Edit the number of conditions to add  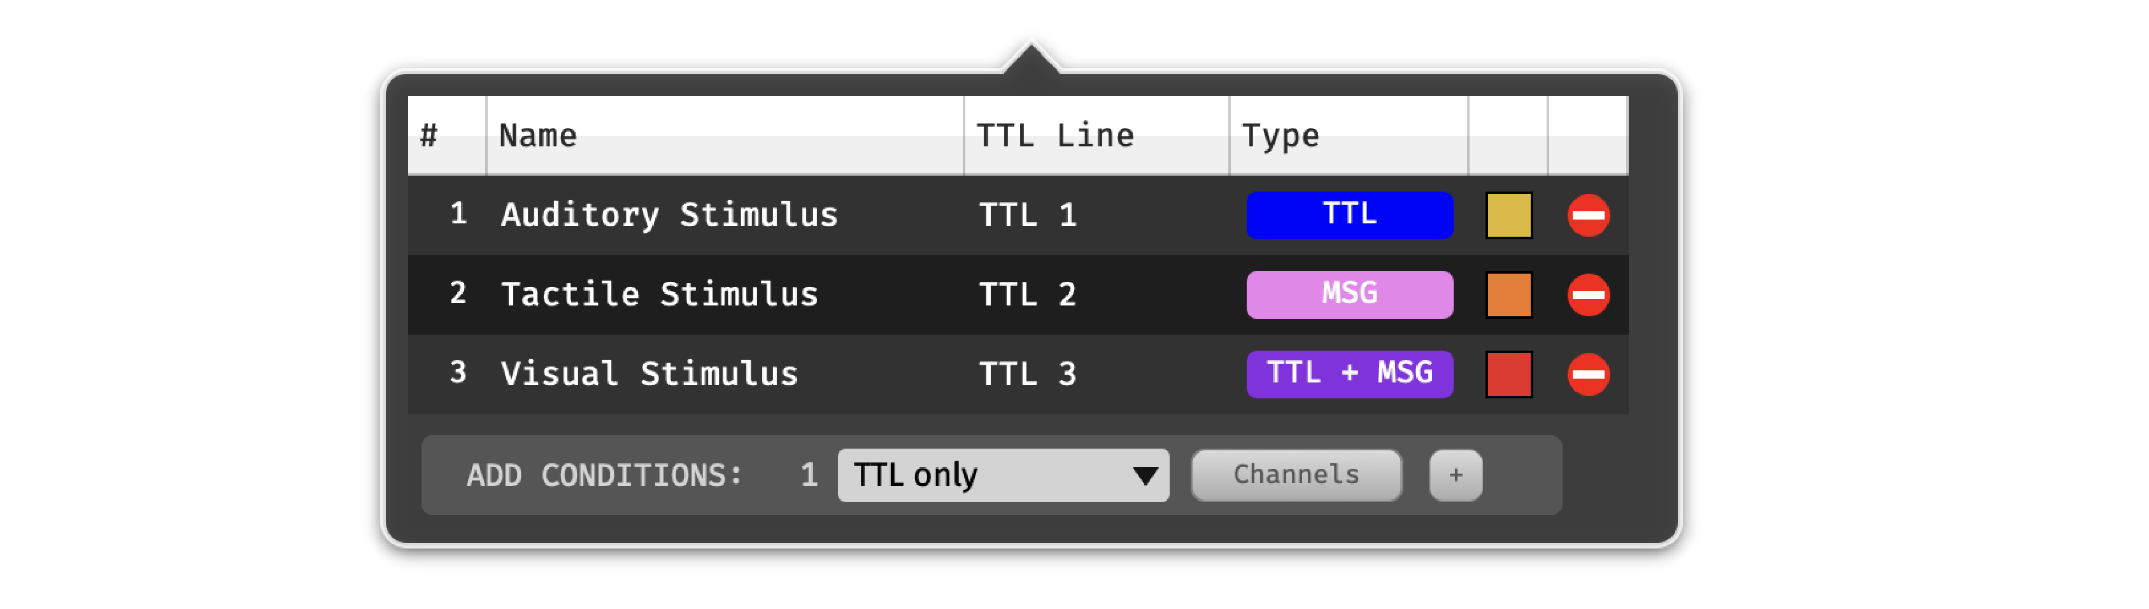(809, 475)
